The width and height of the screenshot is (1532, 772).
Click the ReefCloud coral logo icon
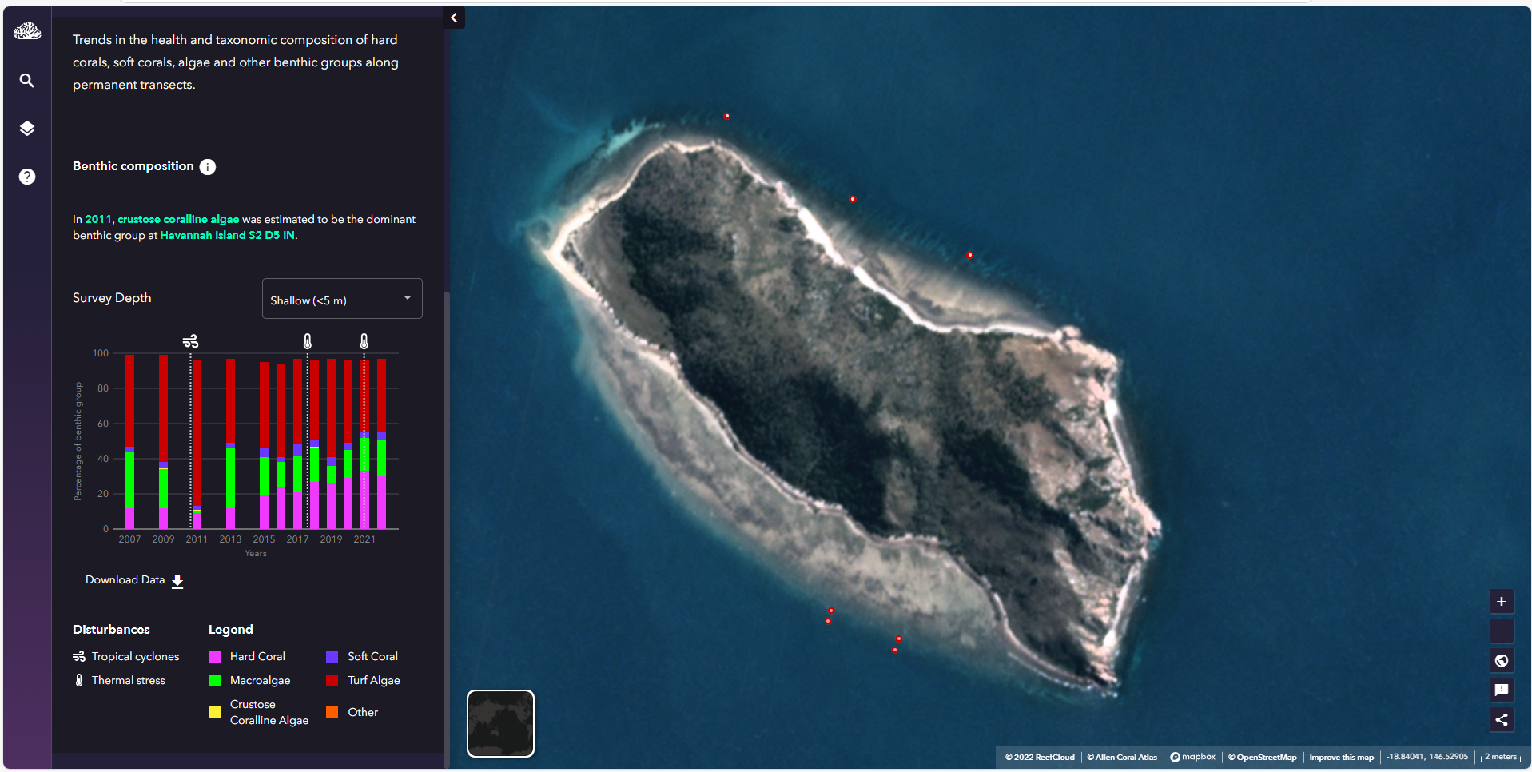pos(27,31)
